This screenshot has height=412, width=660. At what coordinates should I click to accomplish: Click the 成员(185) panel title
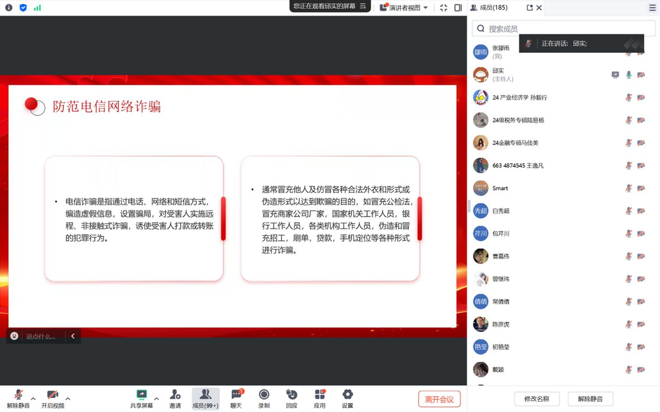pyautogui.click(x=494, y=7)
